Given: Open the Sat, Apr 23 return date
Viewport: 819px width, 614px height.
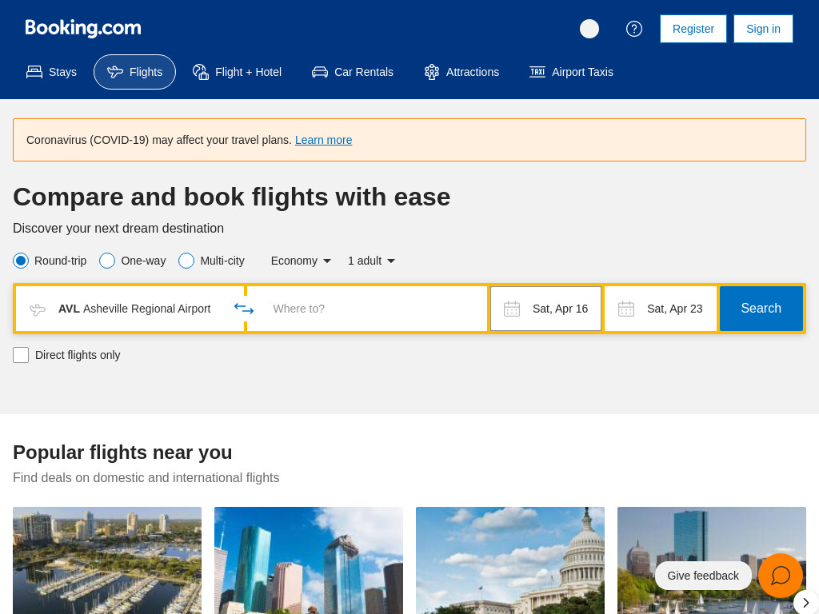Looking at the screenshot, I should click(x=661, y=309).
